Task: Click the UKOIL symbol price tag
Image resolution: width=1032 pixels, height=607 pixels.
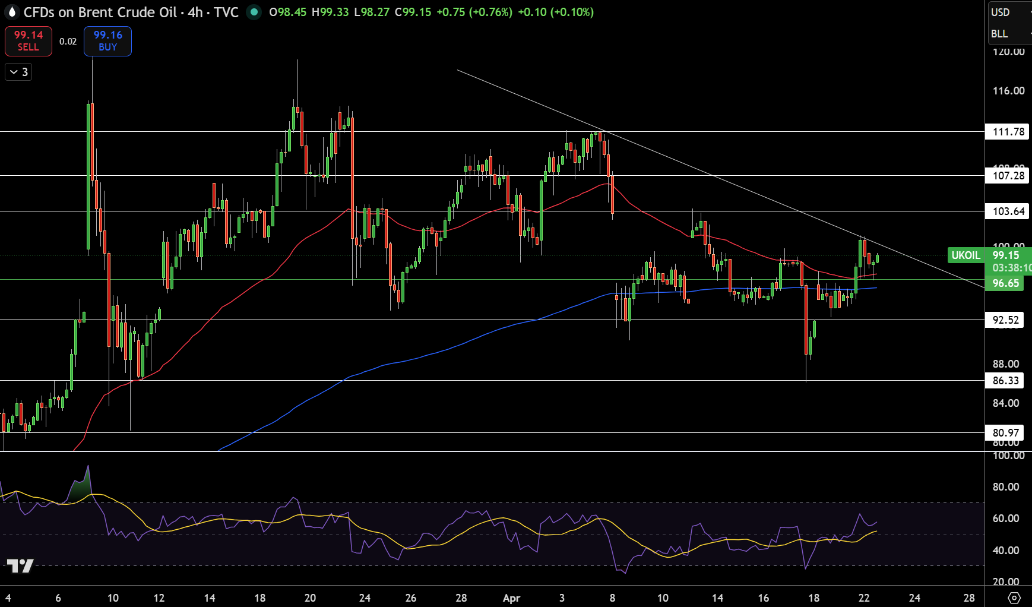Action: tap(965, 255)
